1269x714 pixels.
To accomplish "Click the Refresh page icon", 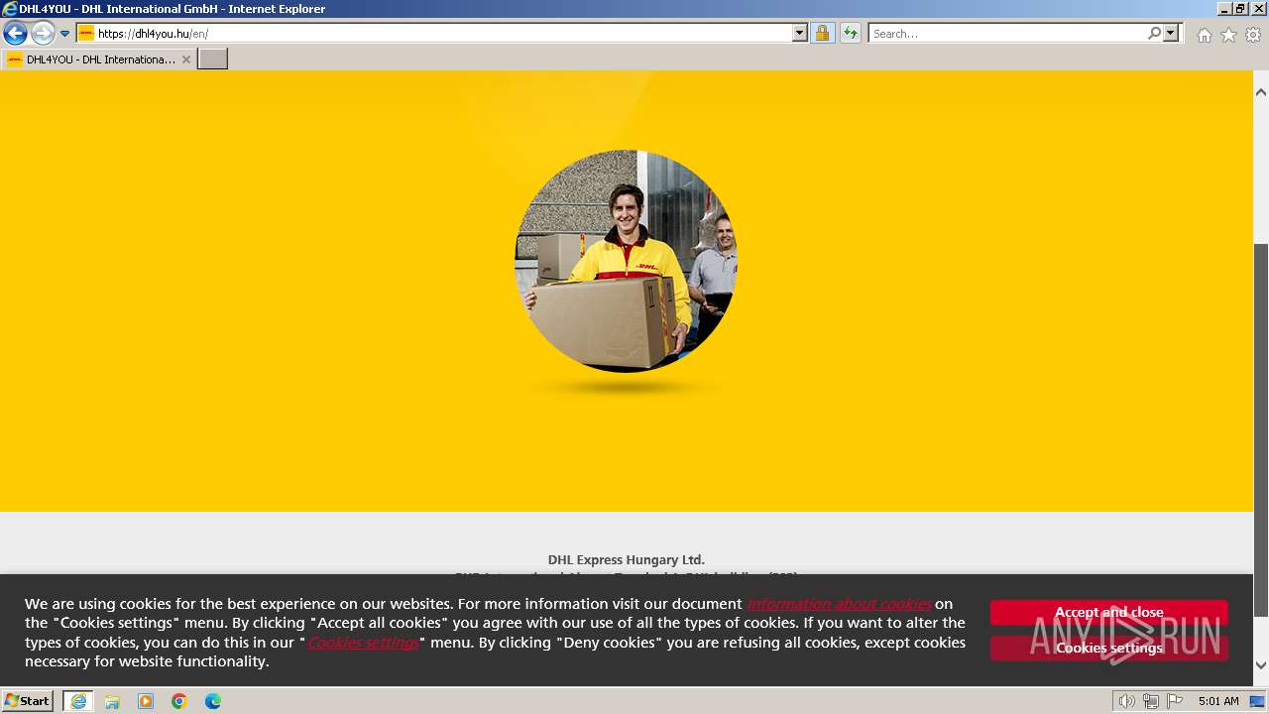I will (x=850, y=34).
